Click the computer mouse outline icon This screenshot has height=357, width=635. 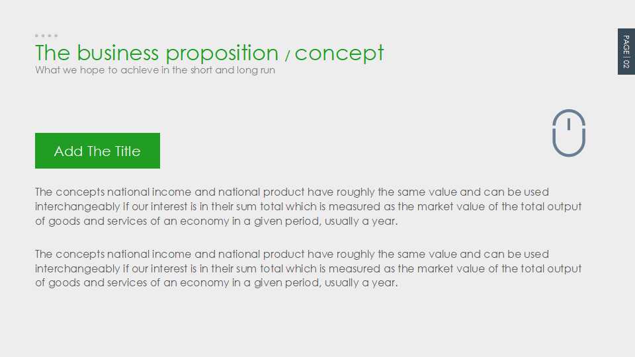coord(569,133)
